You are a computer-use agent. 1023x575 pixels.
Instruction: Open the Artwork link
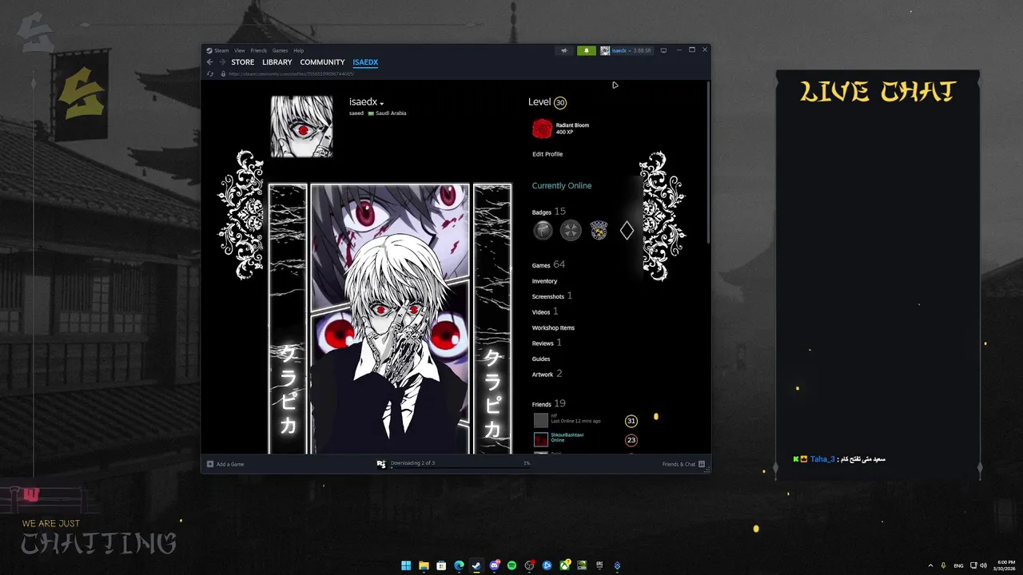click(547, 374)
